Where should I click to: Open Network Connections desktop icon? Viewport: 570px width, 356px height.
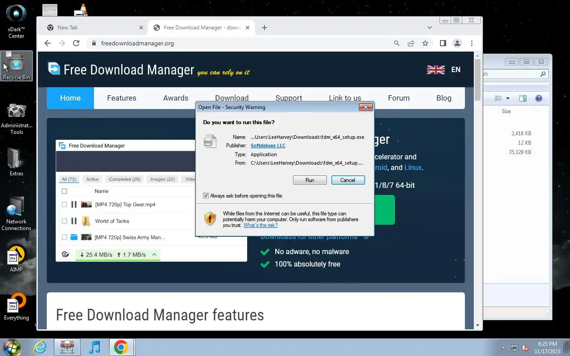click(16, 213)
